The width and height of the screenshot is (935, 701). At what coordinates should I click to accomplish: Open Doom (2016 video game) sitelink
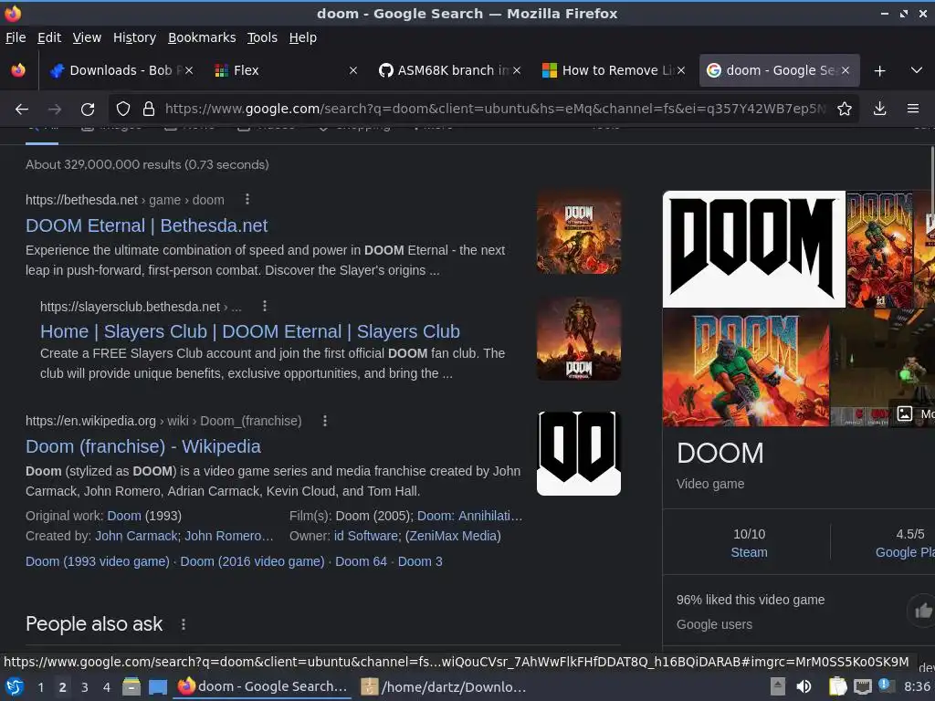pyautogui.click(x=252, y=561)
